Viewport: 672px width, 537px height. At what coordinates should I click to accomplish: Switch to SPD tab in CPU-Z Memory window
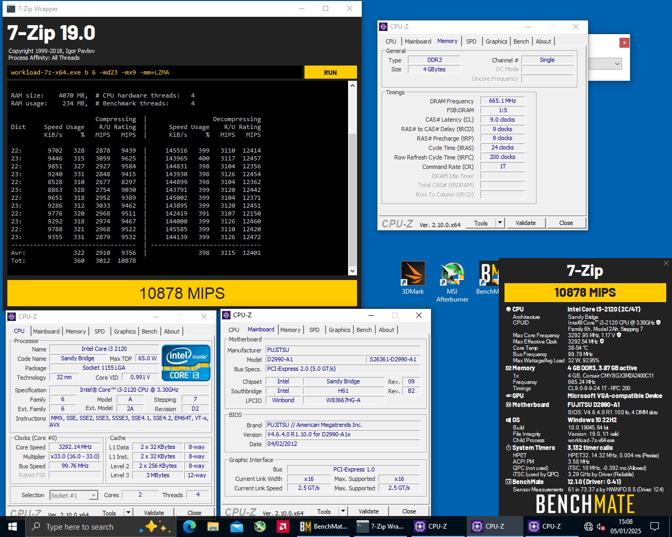pyautogui.click(x=471, y=41)
